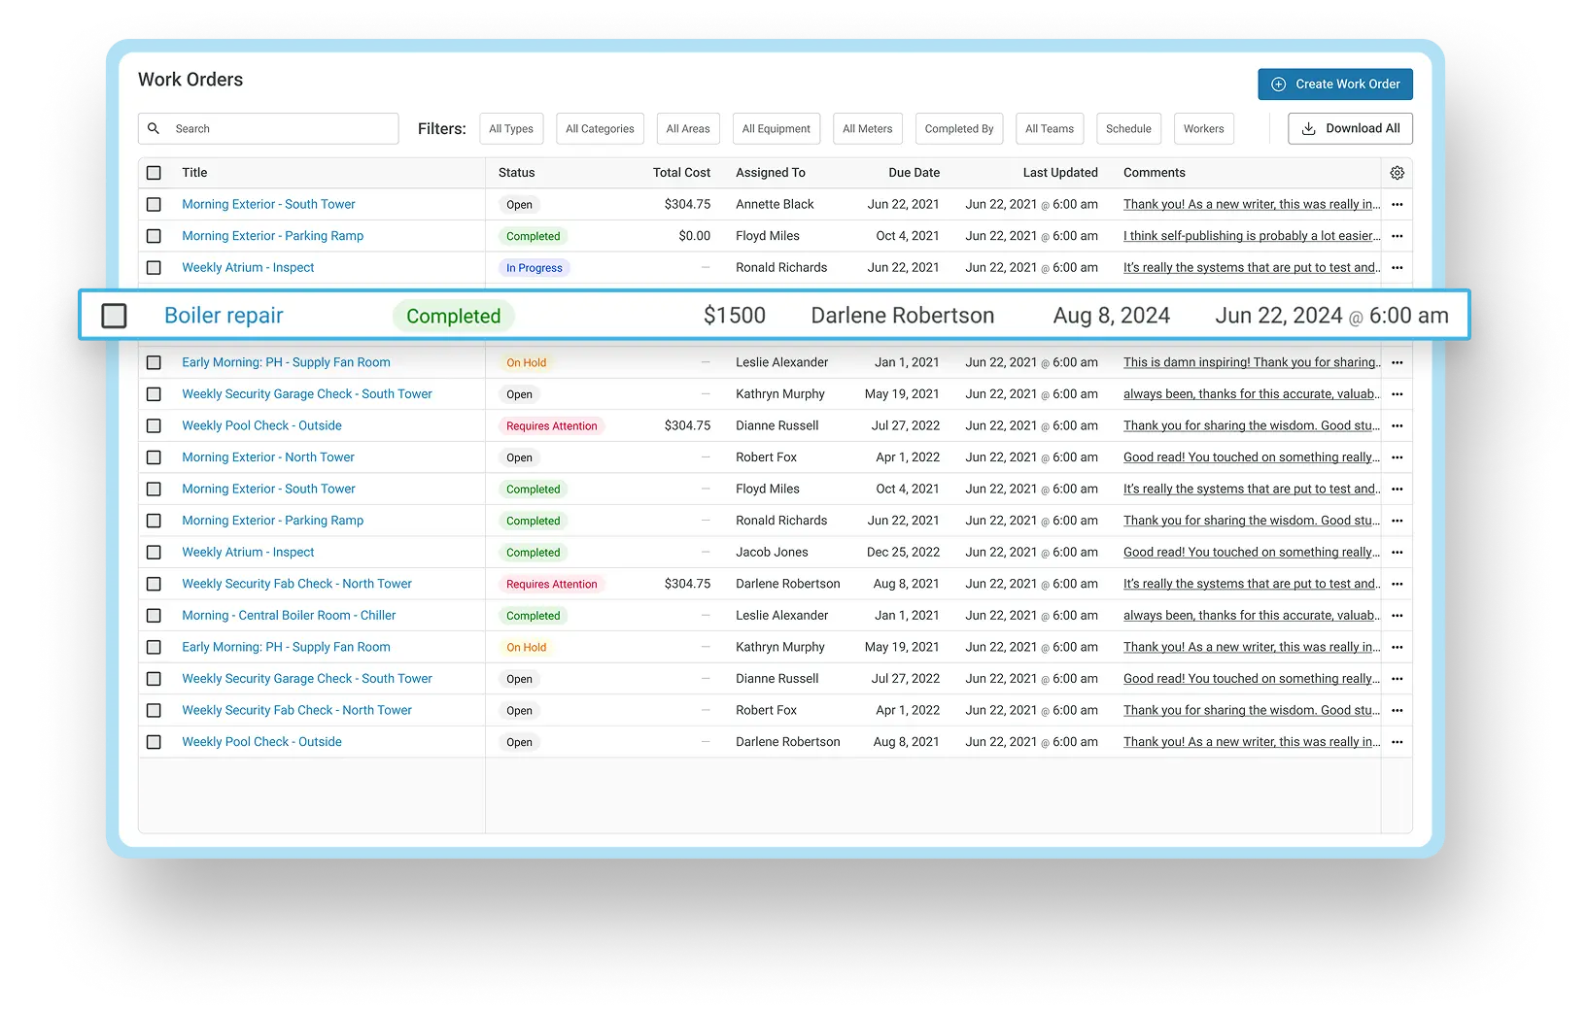Open three-dot menu for Kathryn Murphy's Supply Fan Room row
The image size is (1588, 1014).
click(1397, 648)
